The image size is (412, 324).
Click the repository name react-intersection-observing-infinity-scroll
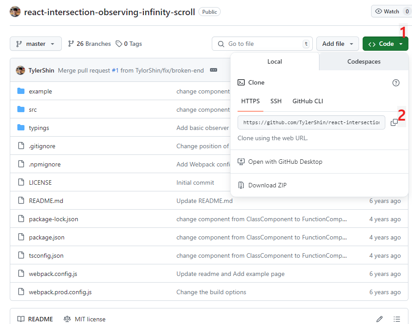click(x=109, y=12)
